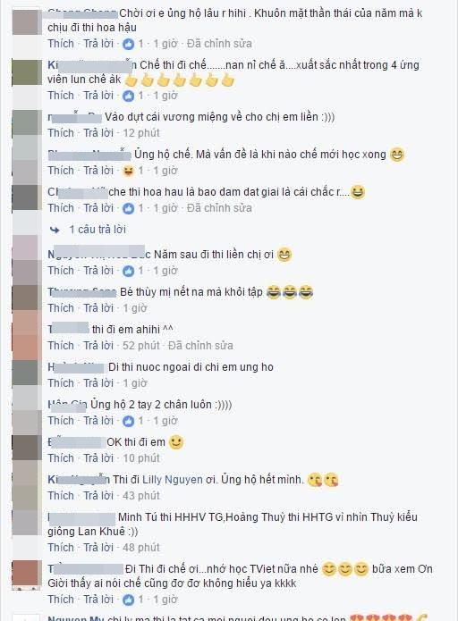Click the like icon under the 'Năm sau đi thi liền' comment
Image resolution: width=458 pixels, height=621 pixels.
coord(128,271)
